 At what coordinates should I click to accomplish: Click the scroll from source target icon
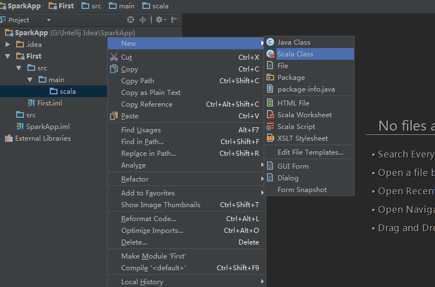tap(131, 20)
